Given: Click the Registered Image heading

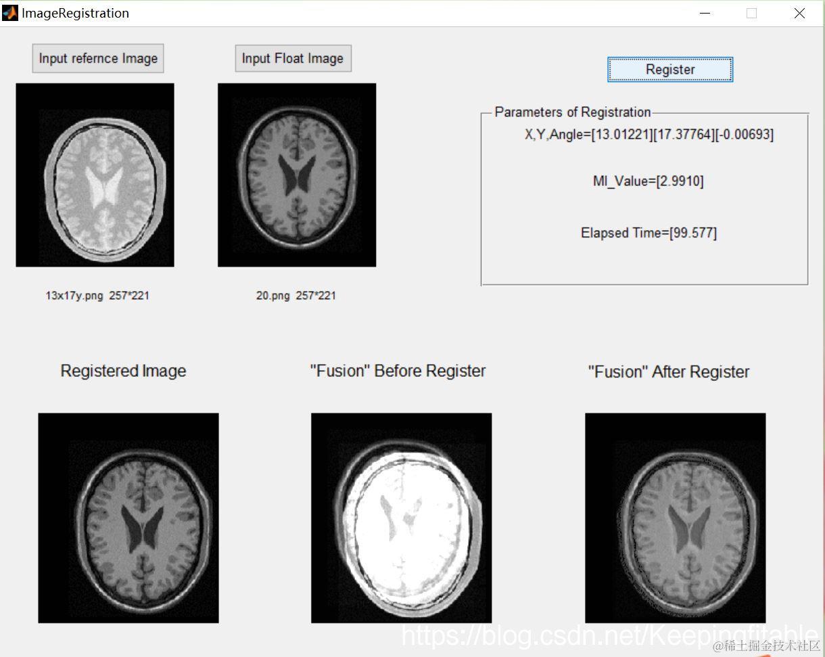Looking at the screenshot, I should point(123,371).
